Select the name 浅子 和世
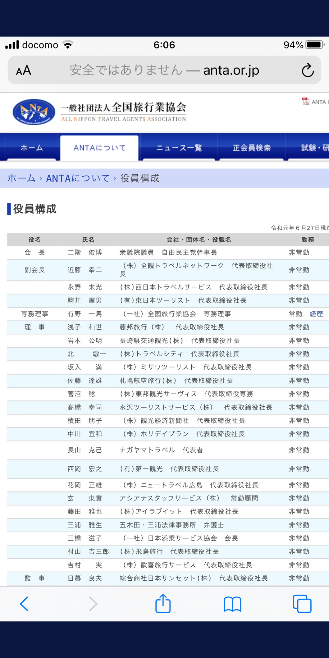 85,327
